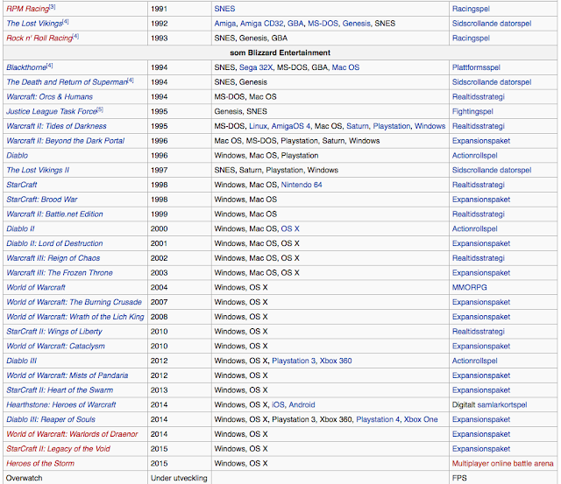Open the StarCraft 1998 game link
The width and height of the screenshot is (561, 484).
point(21,185)
